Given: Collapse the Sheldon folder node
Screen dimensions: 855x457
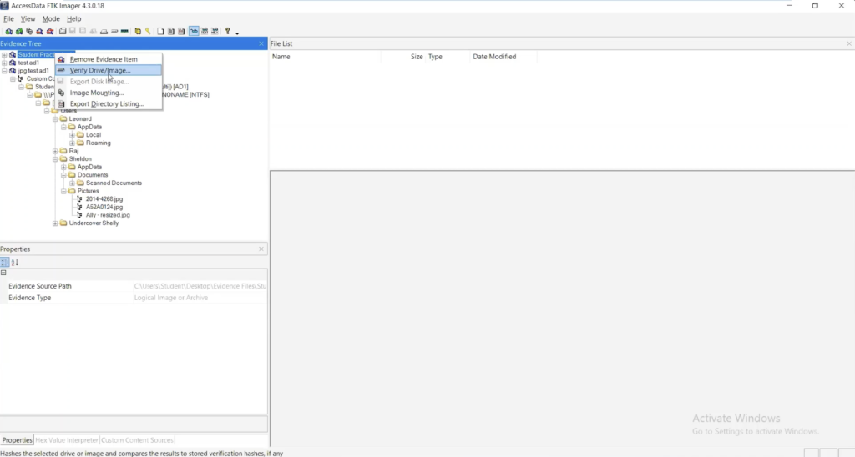Looking at the screenshot, I should coord(55,159).
